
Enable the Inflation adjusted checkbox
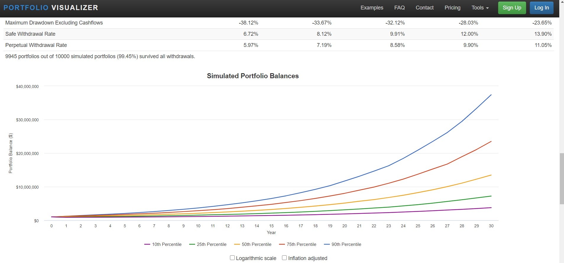pos(284,258)
